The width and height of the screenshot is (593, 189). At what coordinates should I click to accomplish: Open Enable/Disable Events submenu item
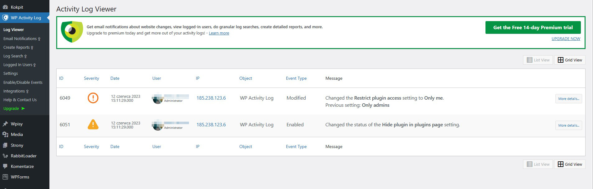tap(23, 83)
